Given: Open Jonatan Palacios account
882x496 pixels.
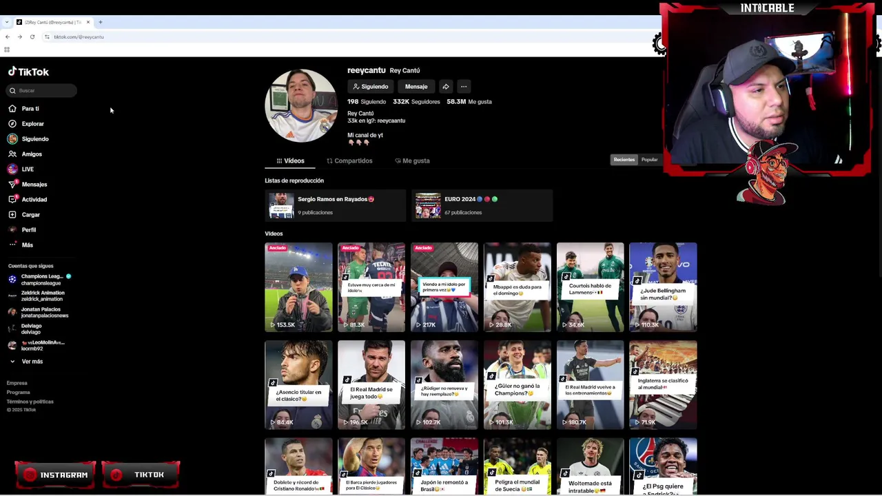Looking at the screenshot, I should click(x=39, y=313).
